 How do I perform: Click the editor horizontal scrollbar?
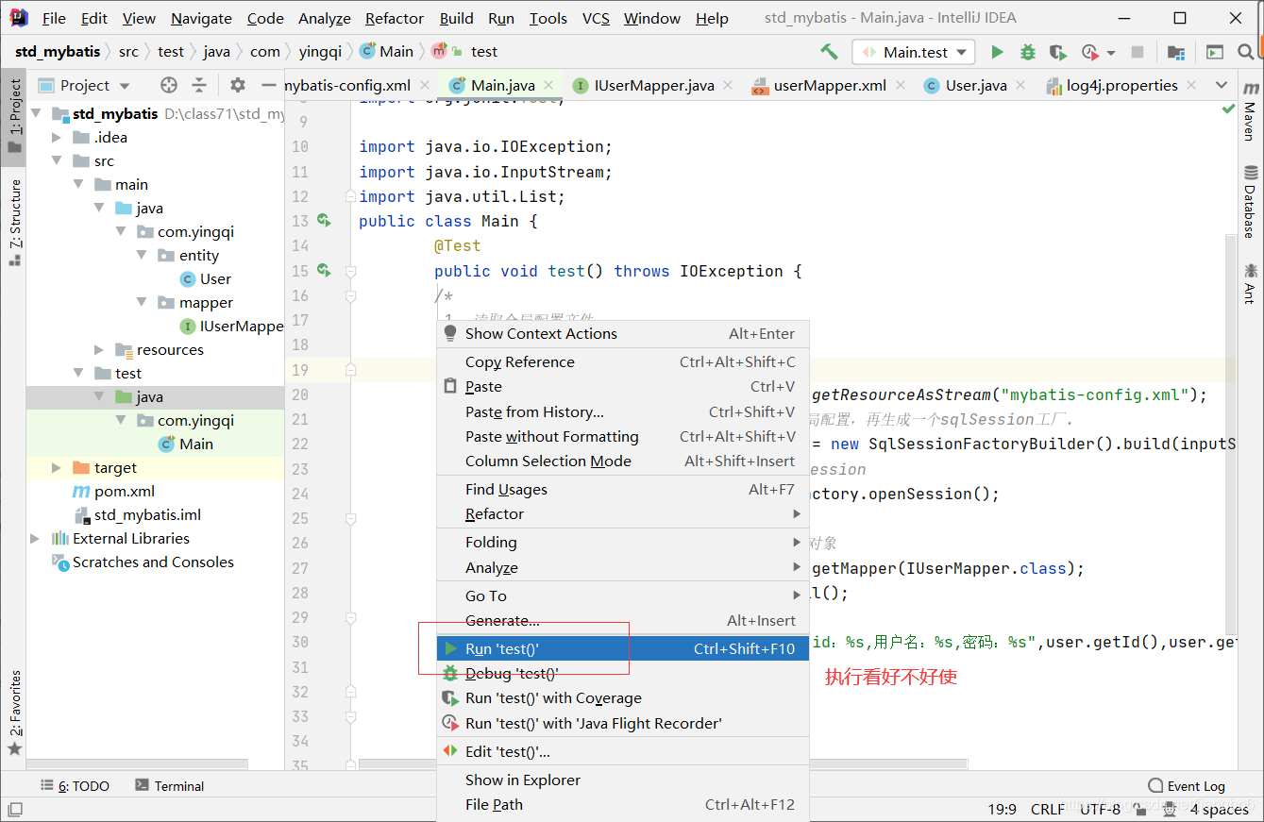[663, 764]
